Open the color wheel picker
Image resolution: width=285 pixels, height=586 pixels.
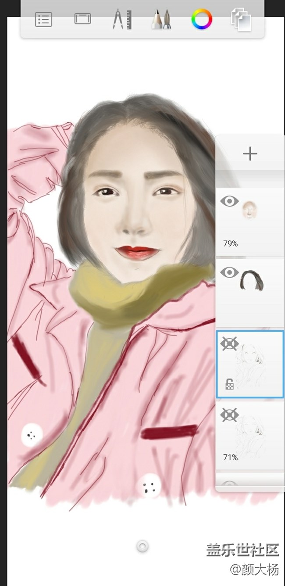tap(202, 20)
